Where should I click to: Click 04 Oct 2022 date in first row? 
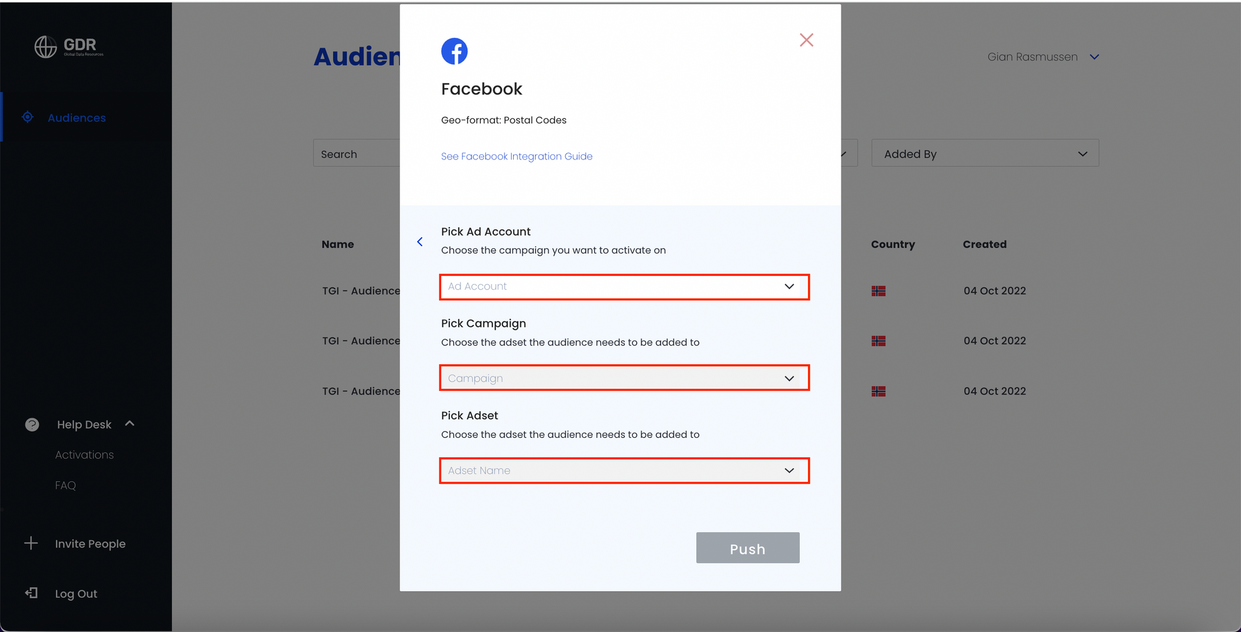pos(995,291)
